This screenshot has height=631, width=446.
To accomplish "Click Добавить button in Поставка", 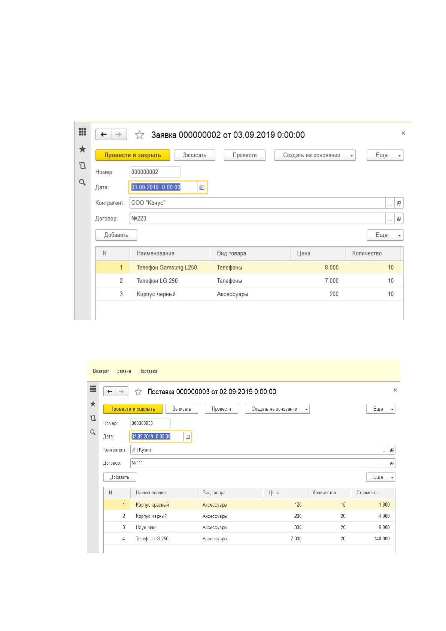I will (120, 477).
